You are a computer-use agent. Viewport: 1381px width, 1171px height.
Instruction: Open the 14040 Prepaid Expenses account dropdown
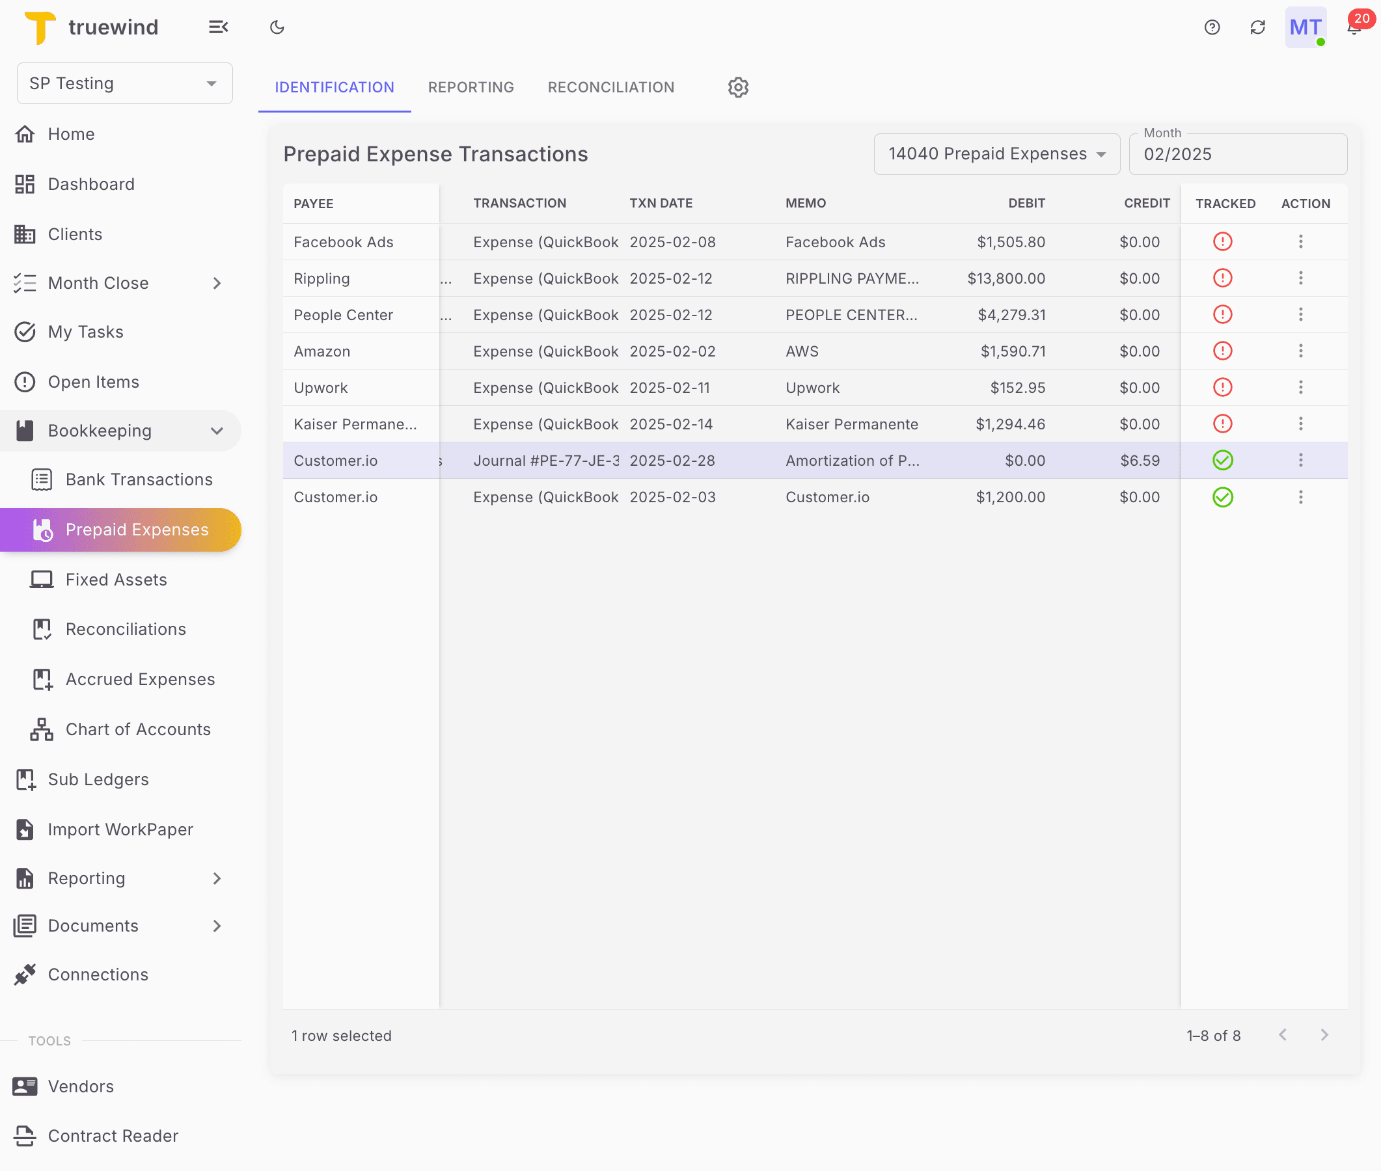(996, 154)
